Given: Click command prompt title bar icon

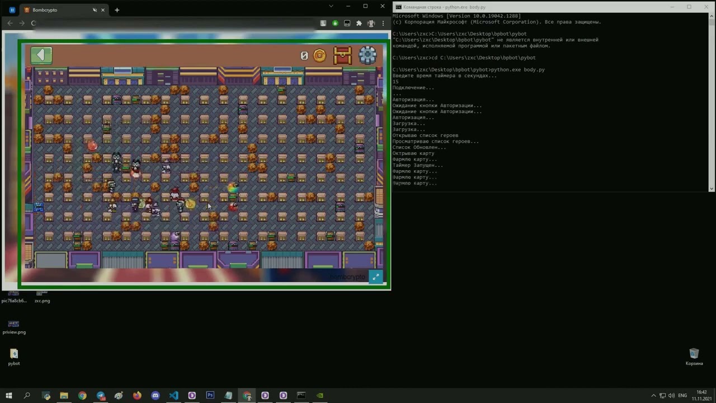Looking at the screenshot, I should (398, 7).
